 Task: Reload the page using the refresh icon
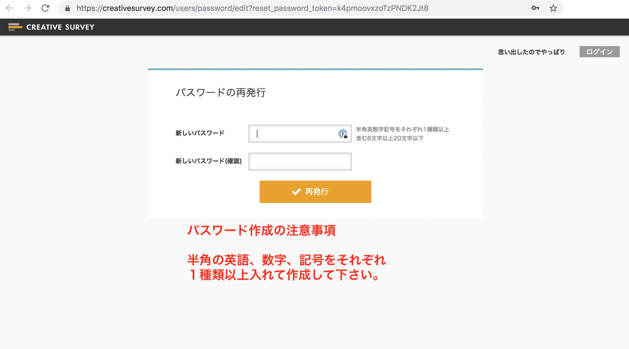45,8
